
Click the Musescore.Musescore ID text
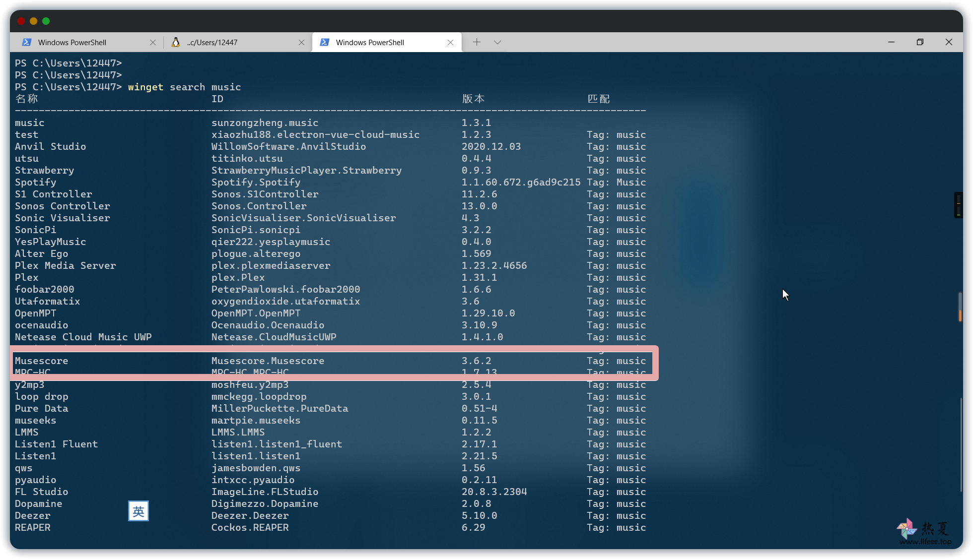tap(268, 361)
